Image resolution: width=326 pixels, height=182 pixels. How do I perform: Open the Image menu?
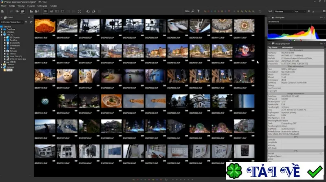click(x=31, y=6)
